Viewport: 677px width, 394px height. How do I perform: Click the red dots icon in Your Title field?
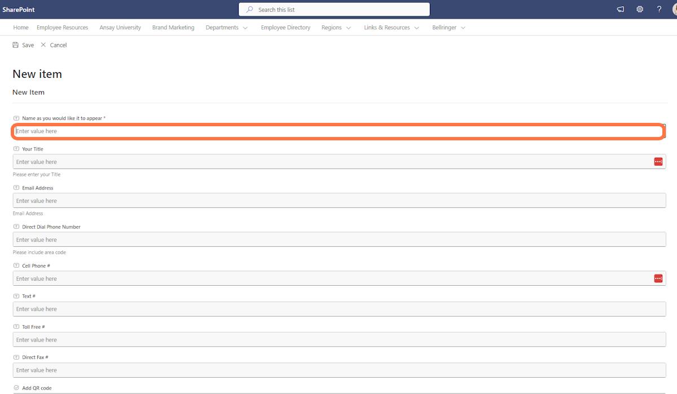[x=658, y=162]
